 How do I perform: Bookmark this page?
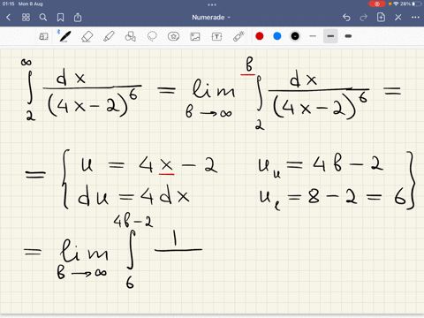(x=60, y=18)
